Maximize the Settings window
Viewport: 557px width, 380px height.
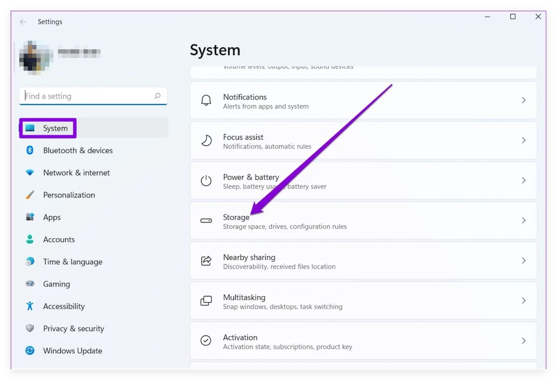pos(512,17)
